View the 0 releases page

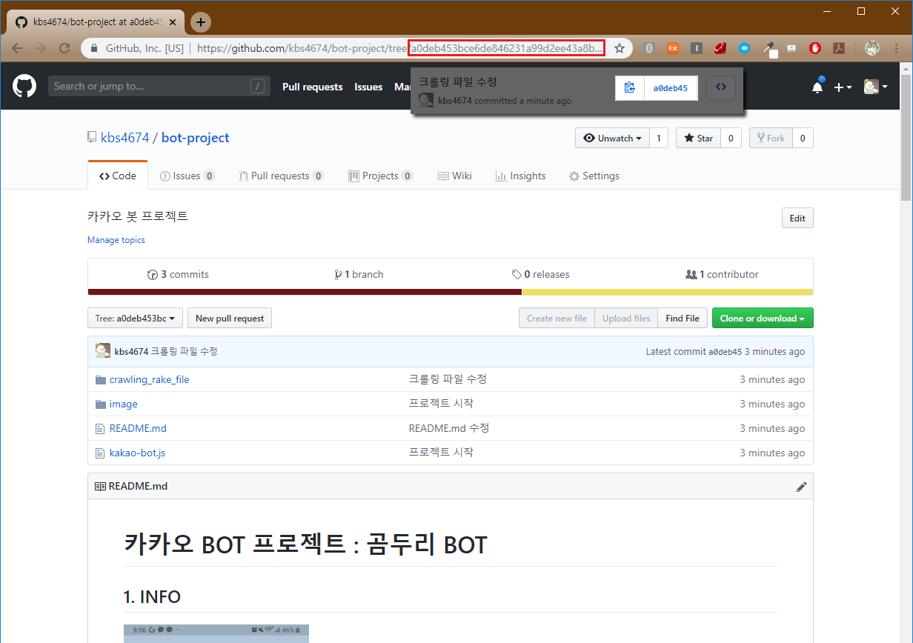tap(540, 275)
